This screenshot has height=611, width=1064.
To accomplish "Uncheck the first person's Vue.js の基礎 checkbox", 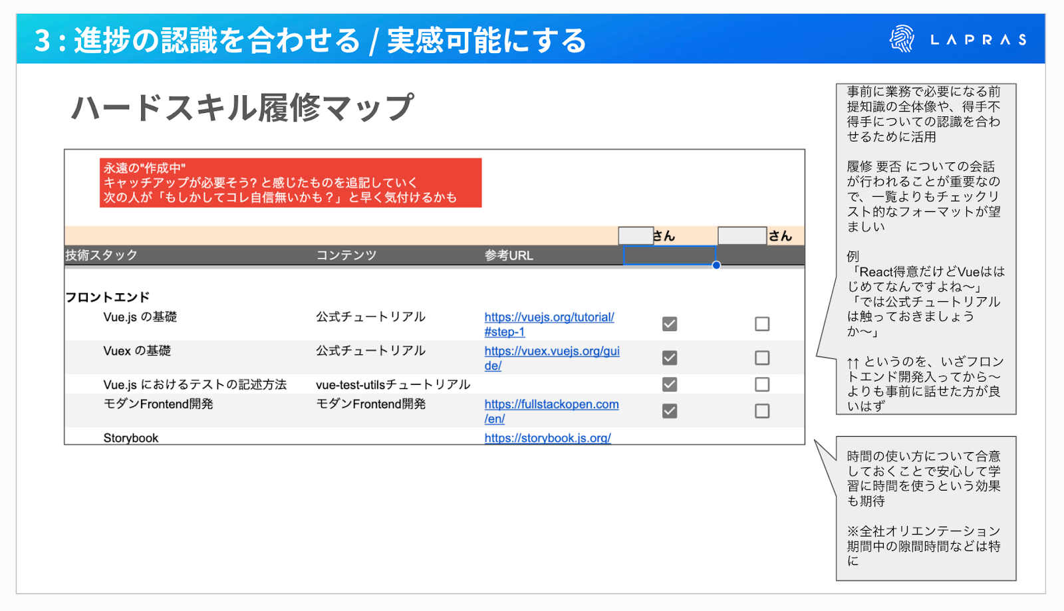I will pos(670,324).
